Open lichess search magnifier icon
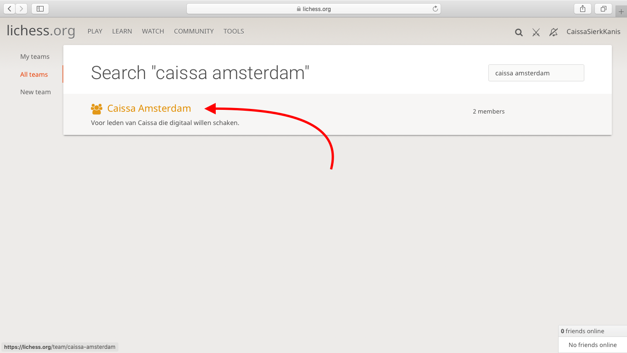The image size is (627, 353). point(519,32)
